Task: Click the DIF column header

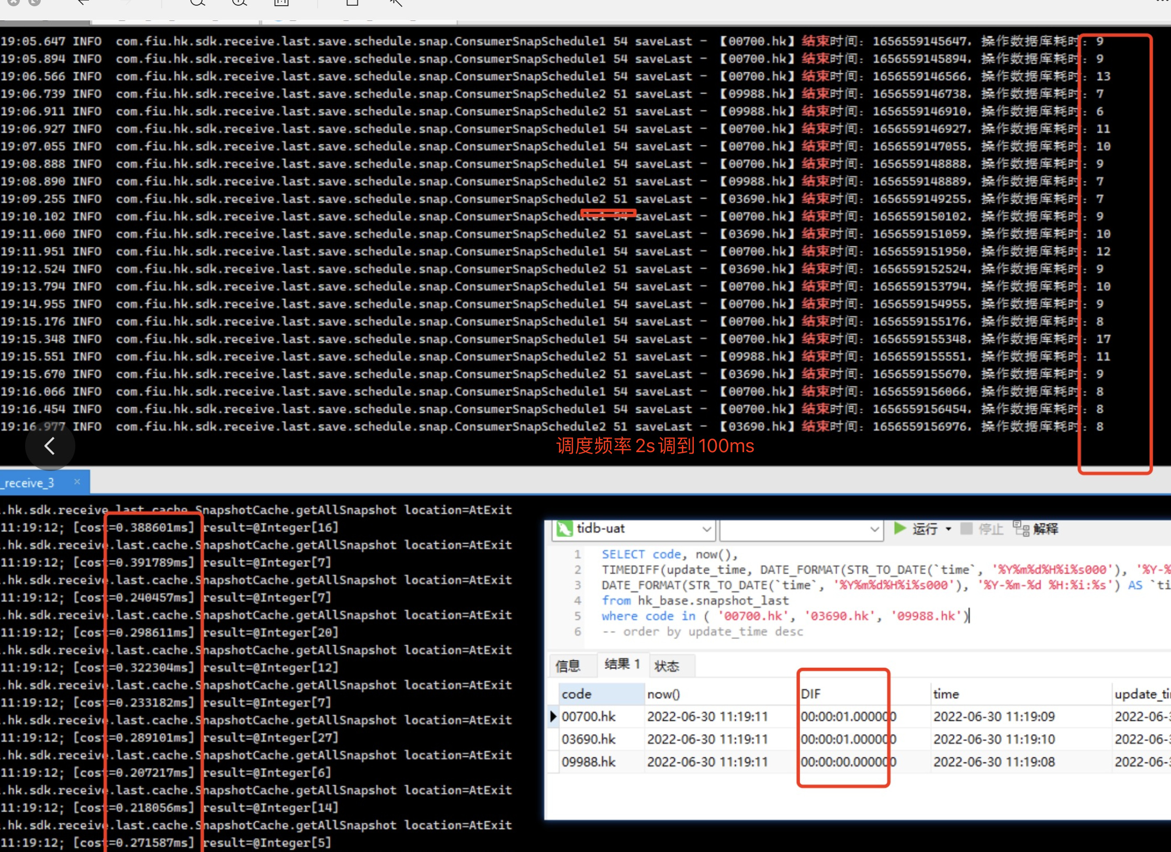Action: [864, 694]
